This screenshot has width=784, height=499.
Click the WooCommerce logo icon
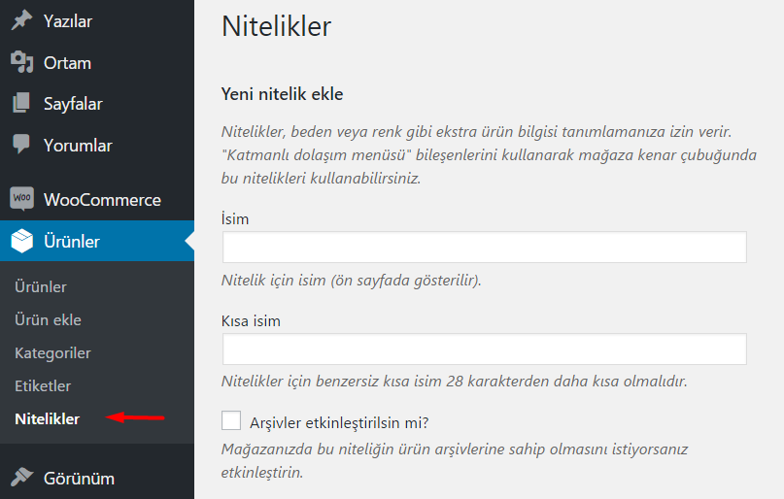[22, 199]
